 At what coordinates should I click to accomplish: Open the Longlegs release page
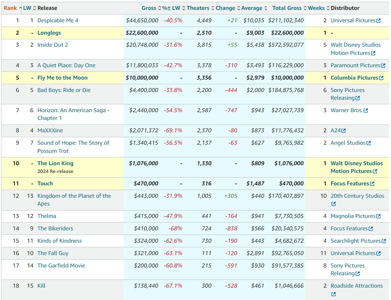[49, 33]
